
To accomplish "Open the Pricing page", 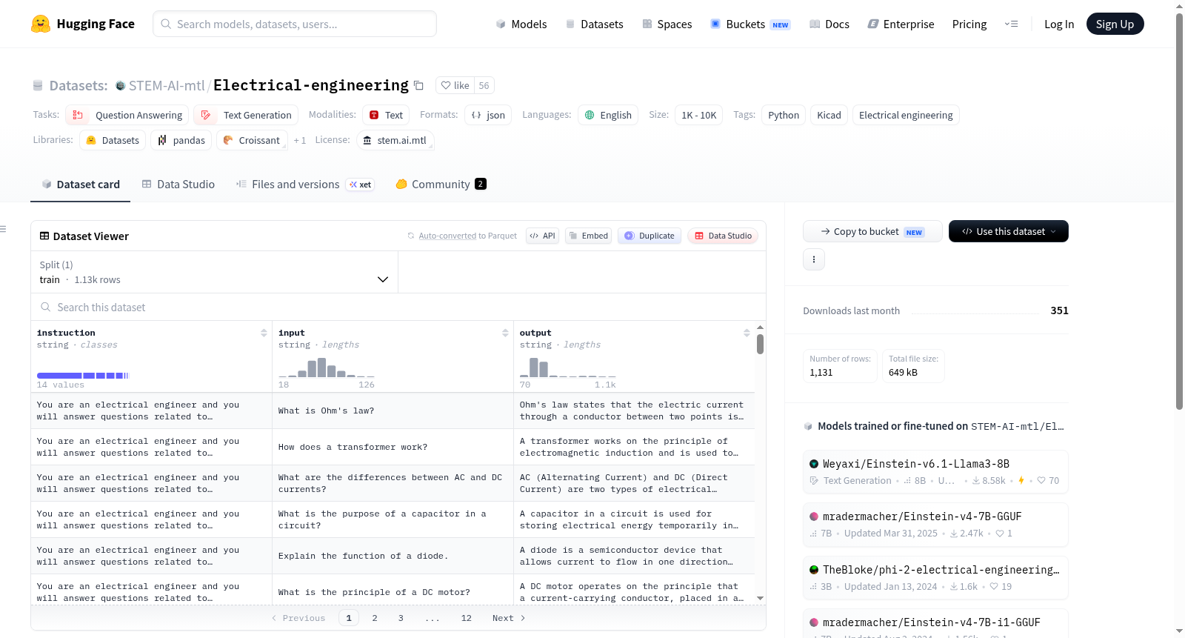I will tap(969, 24).
